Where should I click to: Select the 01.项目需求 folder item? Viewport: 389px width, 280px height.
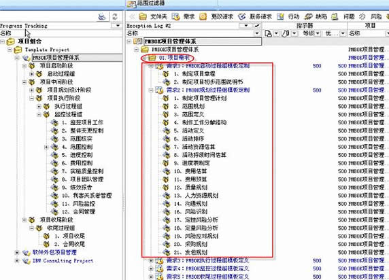[174, 58]
